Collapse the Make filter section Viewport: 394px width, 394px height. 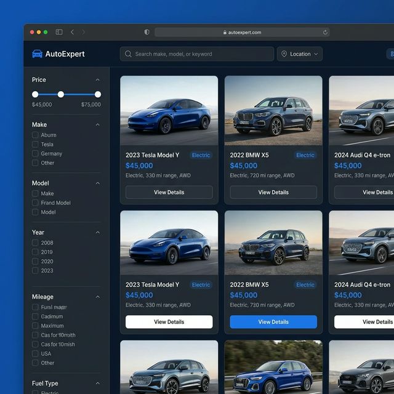(97, 124)
